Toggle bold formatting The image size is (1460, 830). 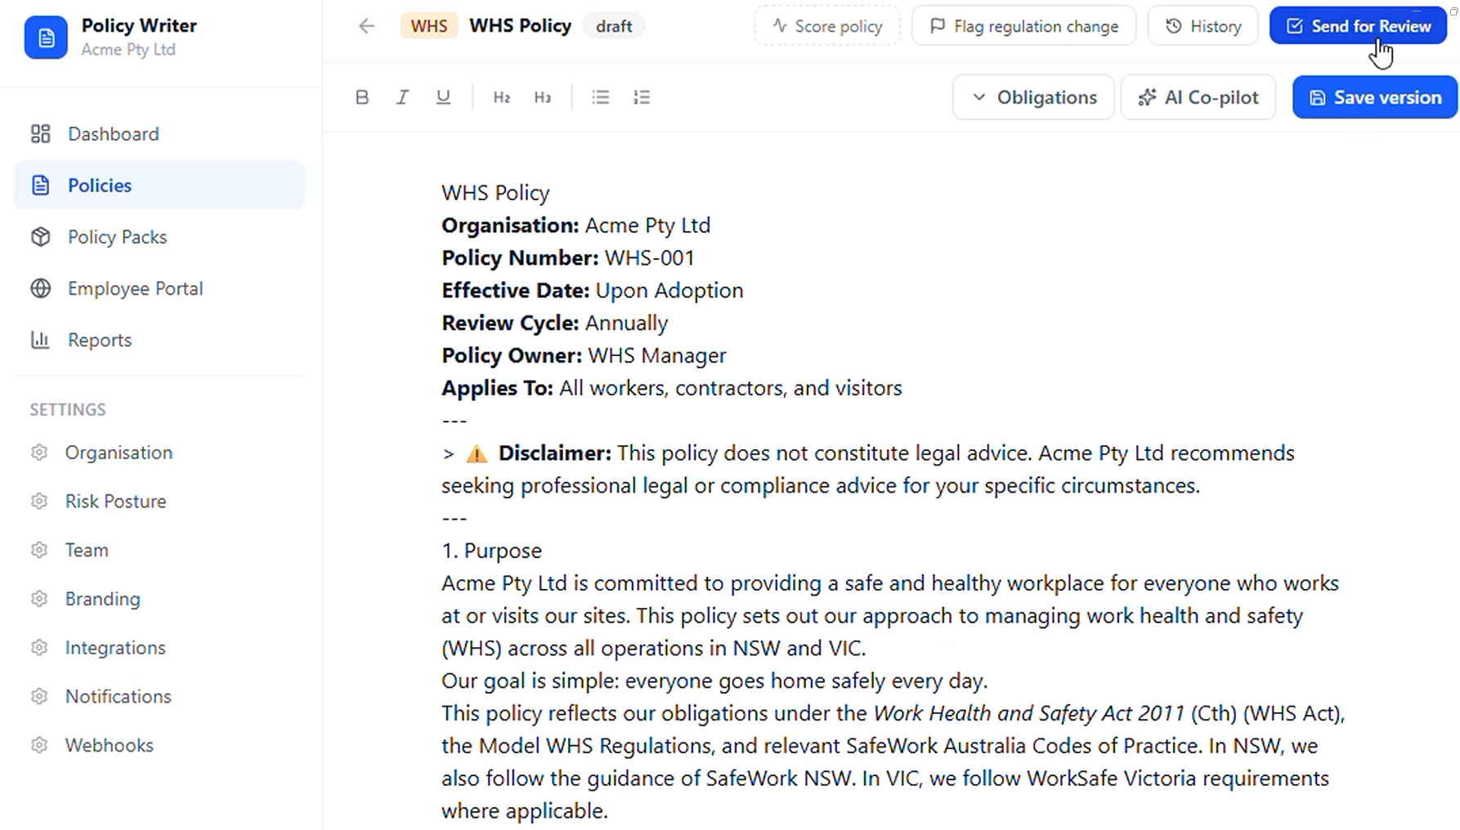click(362, 97)
